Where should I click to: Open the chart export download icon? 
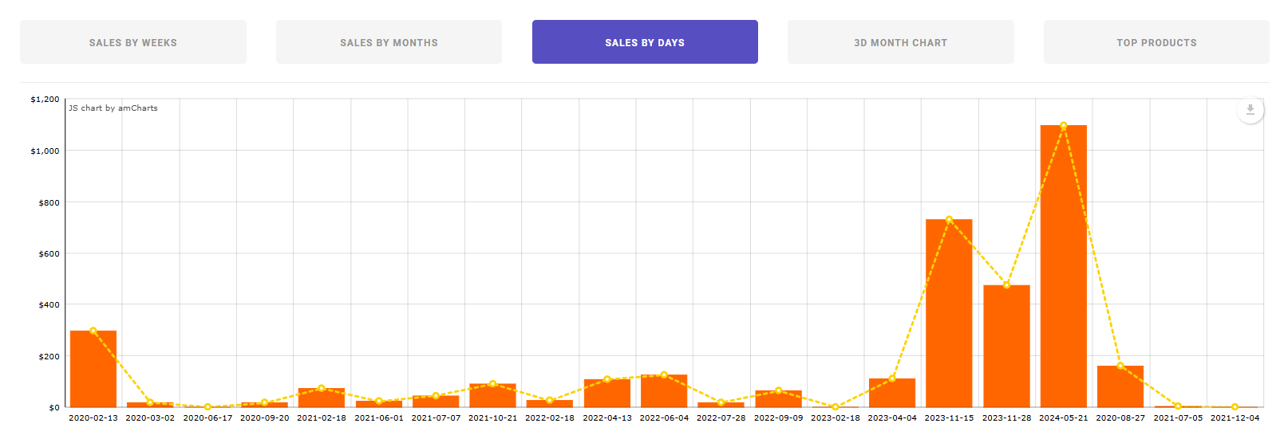tap(1250, 110)
